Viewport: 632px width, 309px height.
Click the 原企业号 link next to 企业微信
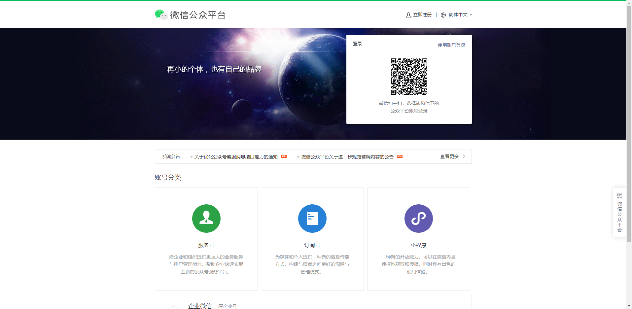tap(227, 306)
